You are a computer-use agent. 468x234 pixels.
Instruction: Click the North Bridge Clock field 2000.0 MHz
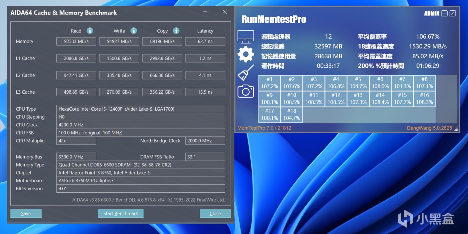[205, 141]
